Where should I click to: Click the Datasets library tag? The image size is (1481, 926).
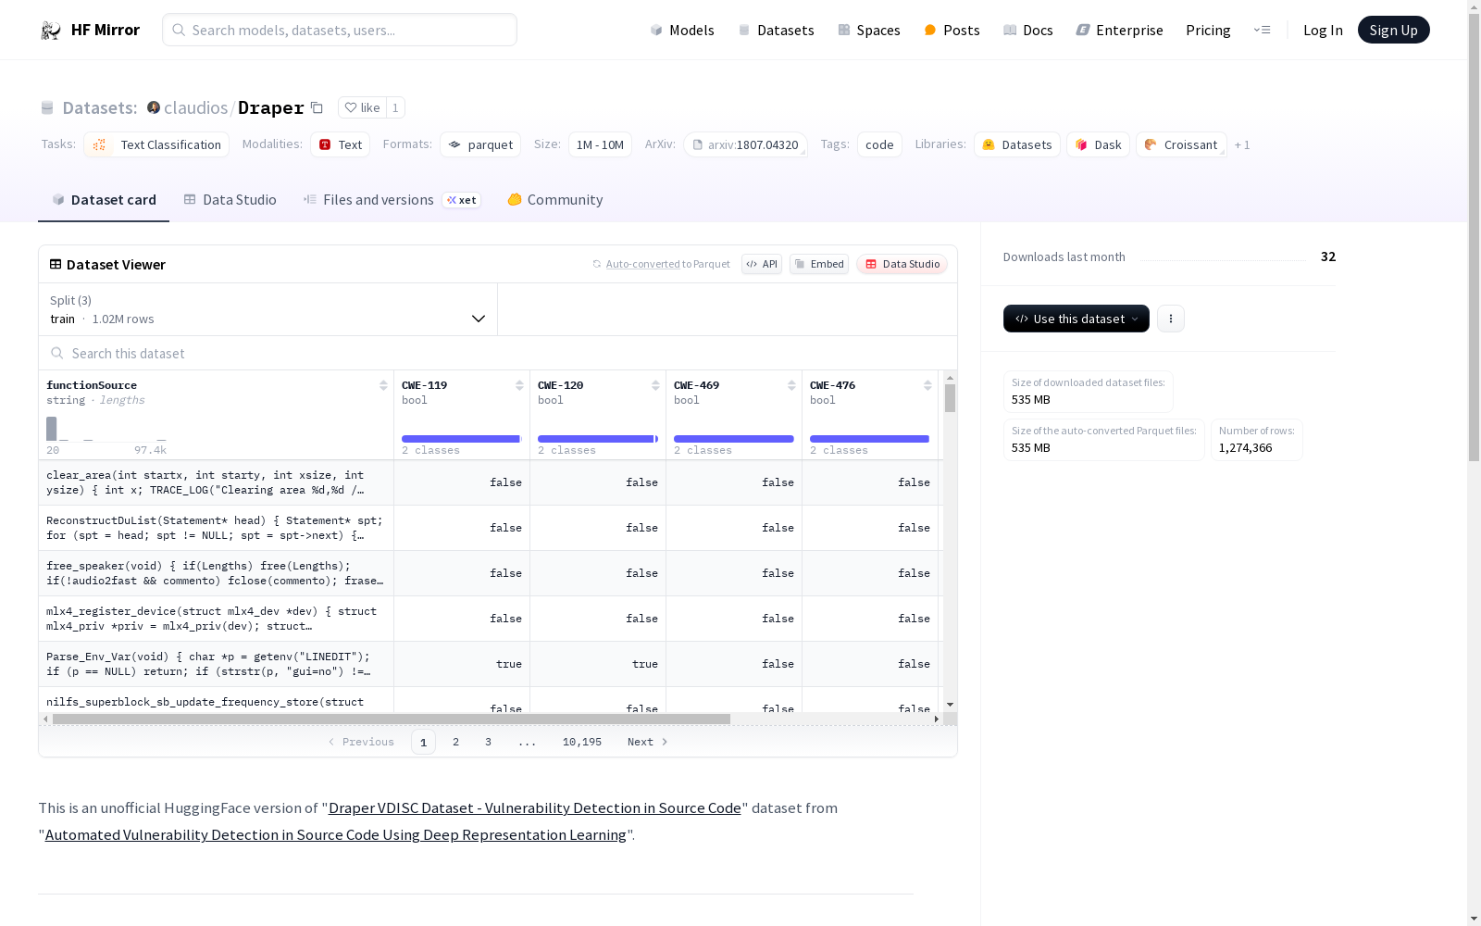point(1017,144)
